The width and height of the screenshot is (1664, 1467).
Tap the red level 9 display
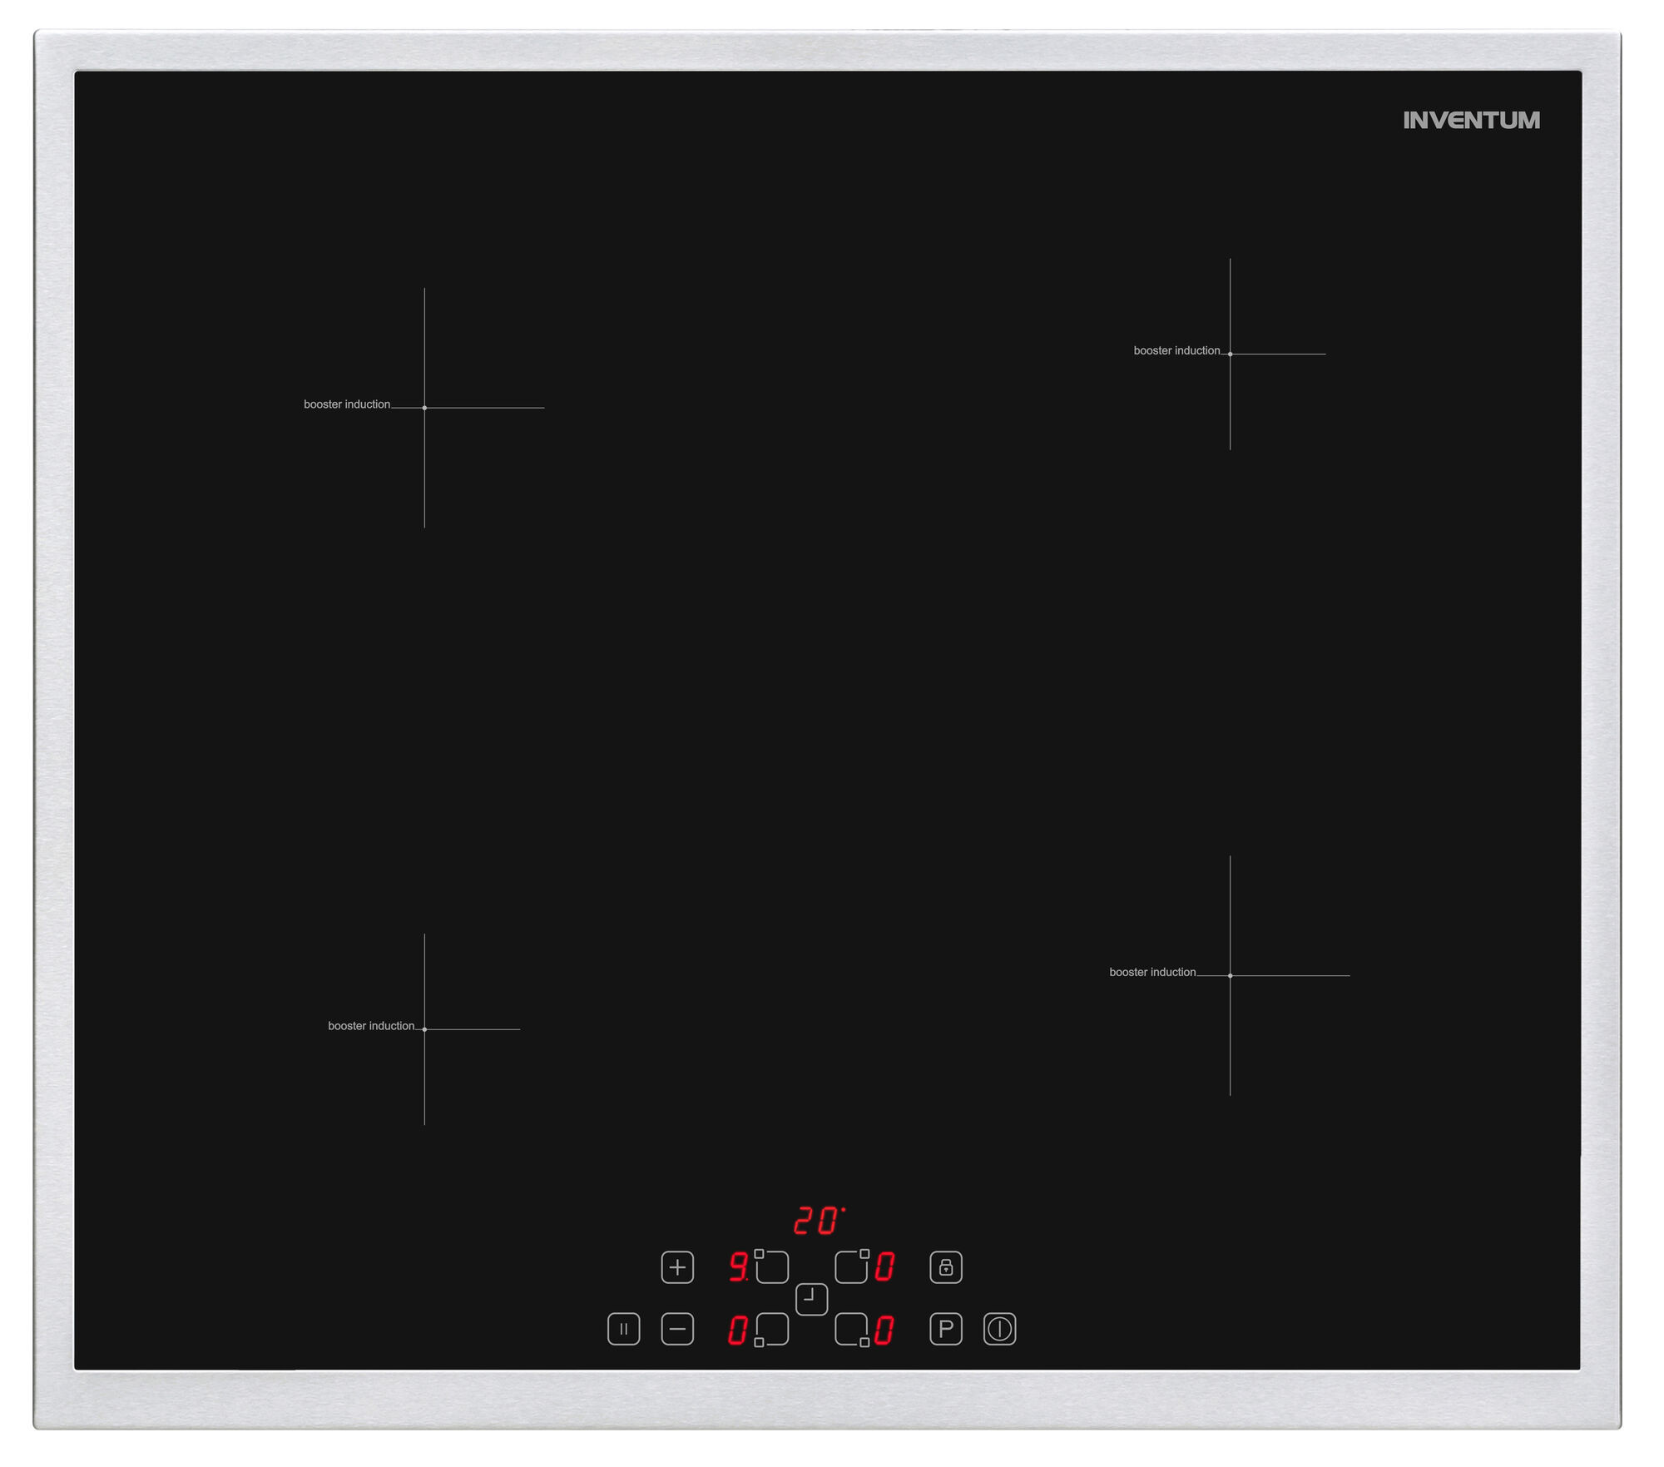[737, 1266]
